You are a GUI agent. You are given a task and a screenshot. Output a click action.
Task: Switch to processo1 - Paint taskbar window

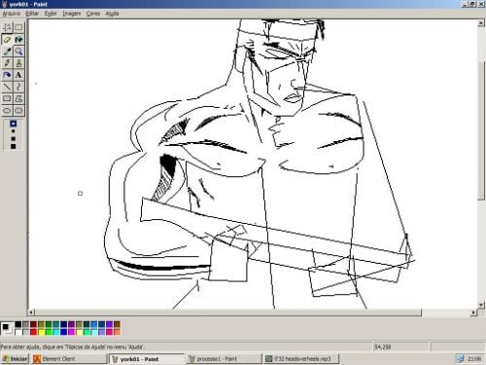click(x=224, y=359)
